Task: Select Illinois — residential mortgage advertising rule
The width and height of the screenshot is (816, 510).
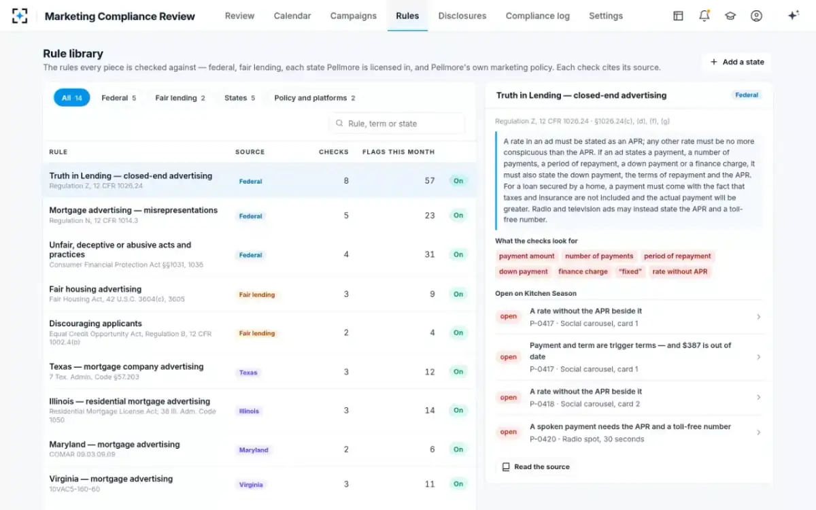Action: click(x=259, y=410)
